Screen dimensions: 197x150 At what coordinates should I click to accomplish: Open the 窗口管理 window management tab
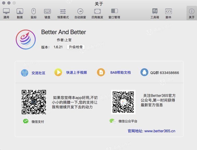(x=114, y=14)
